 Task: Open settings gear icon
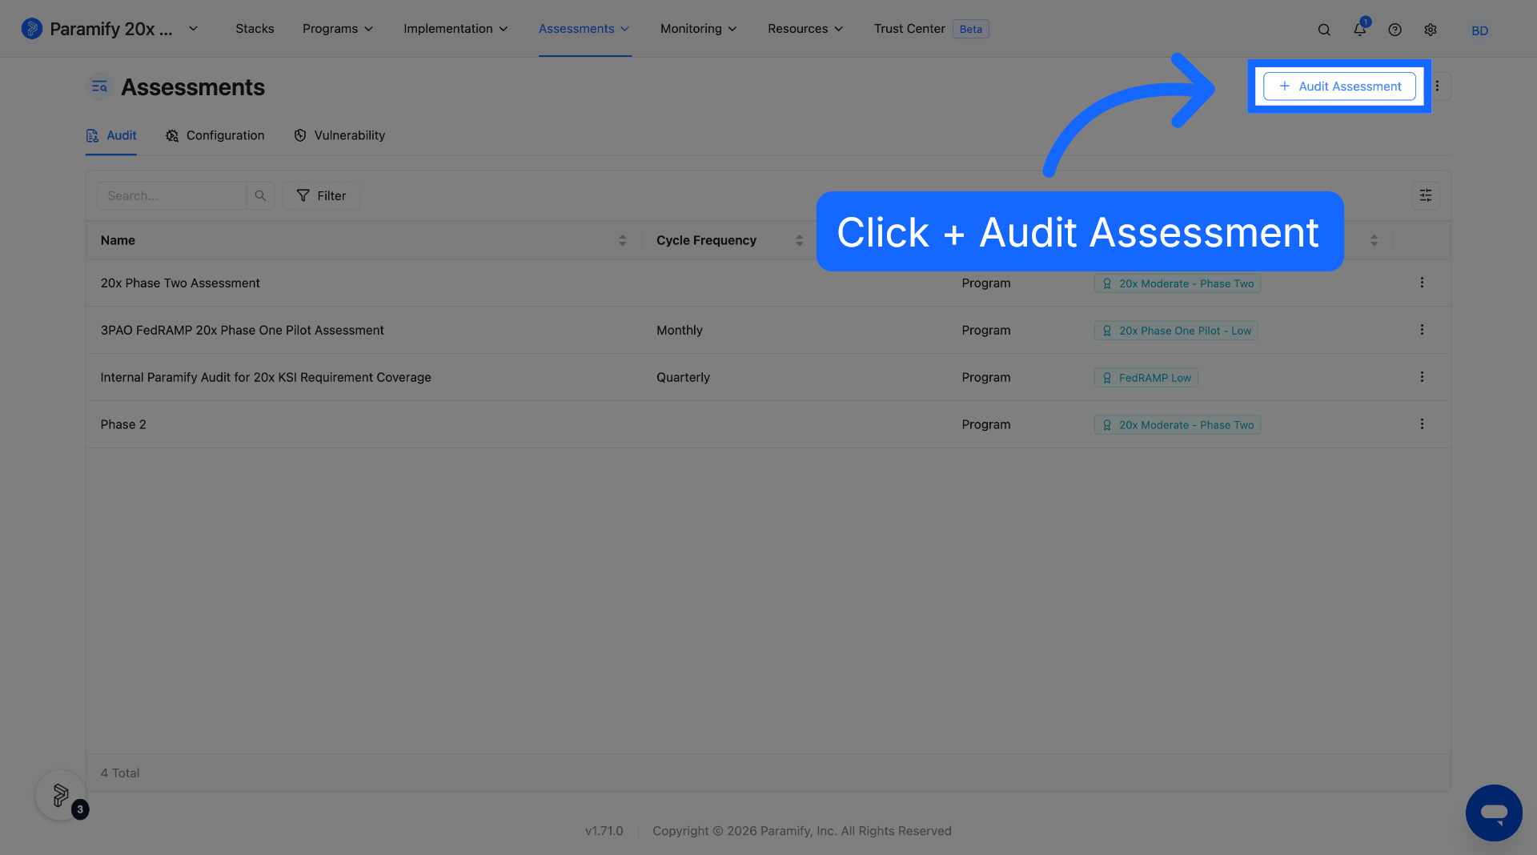coord(1431,30)
